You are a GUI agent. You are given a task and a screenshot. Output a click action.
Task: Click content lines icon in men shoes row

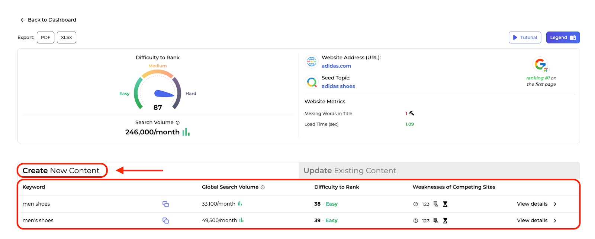(436, 204)
